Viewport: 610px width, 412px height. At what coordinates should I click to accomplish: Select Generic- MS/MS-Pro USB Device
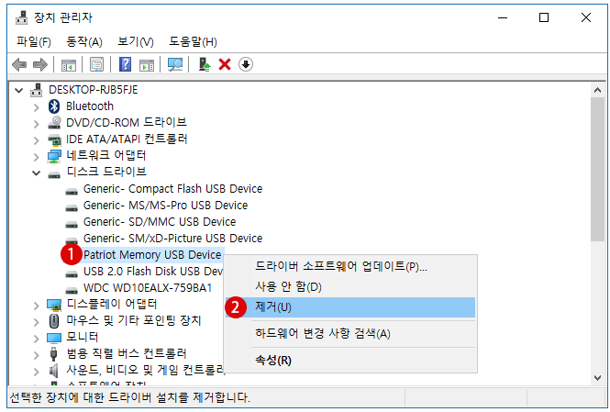(x=165, y=205)
